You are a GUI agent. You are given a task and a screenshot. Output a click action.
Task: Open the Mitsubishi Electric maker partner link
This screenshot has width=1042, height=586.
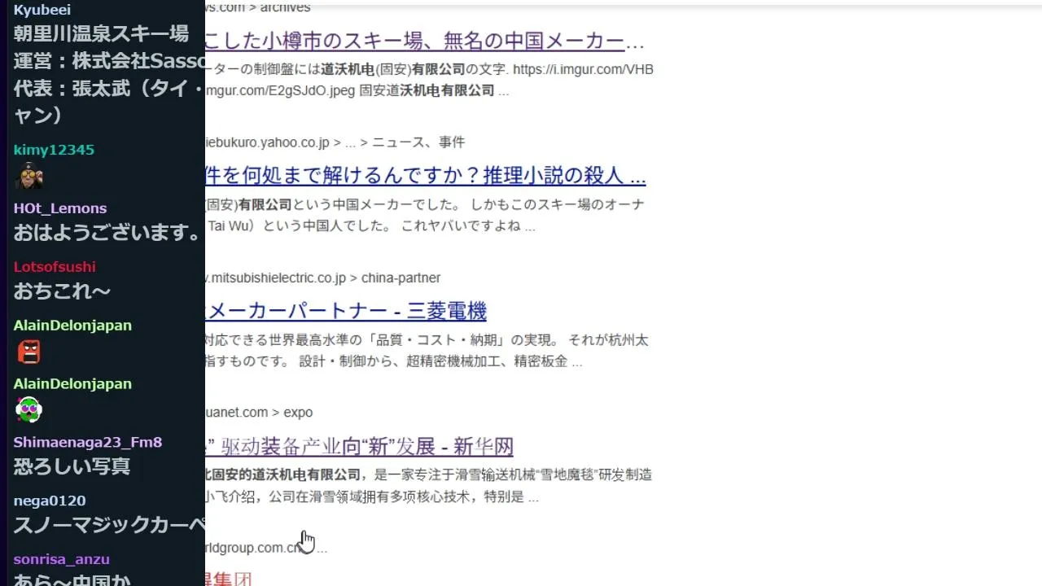pyautogui.click(x=347, y=311)
